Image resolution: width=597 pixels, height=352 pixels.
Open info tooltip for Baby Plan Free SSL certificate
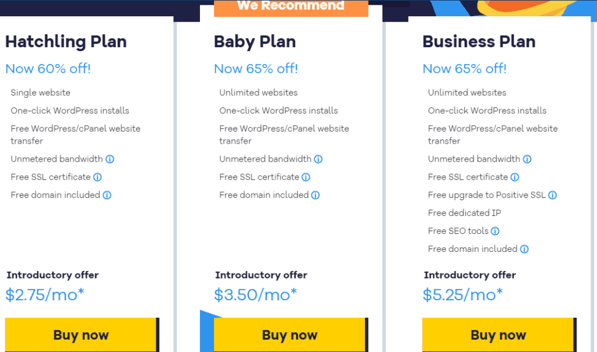click(305, 177)
